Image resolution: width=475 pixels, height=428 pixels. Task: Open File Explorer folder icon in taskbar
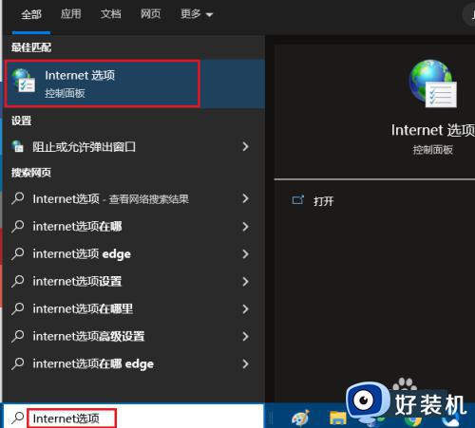(x=338, y=418)
